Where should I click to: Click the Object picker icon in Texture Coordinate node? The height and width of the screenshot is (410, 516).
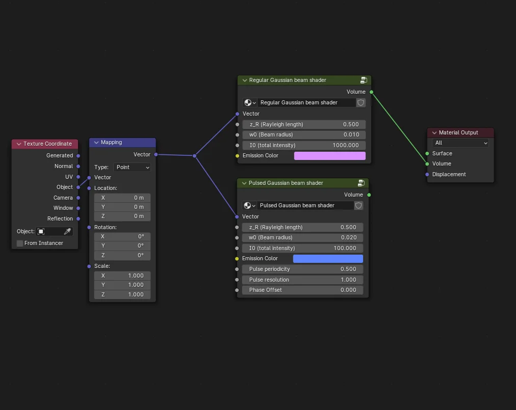pos(41,231)
